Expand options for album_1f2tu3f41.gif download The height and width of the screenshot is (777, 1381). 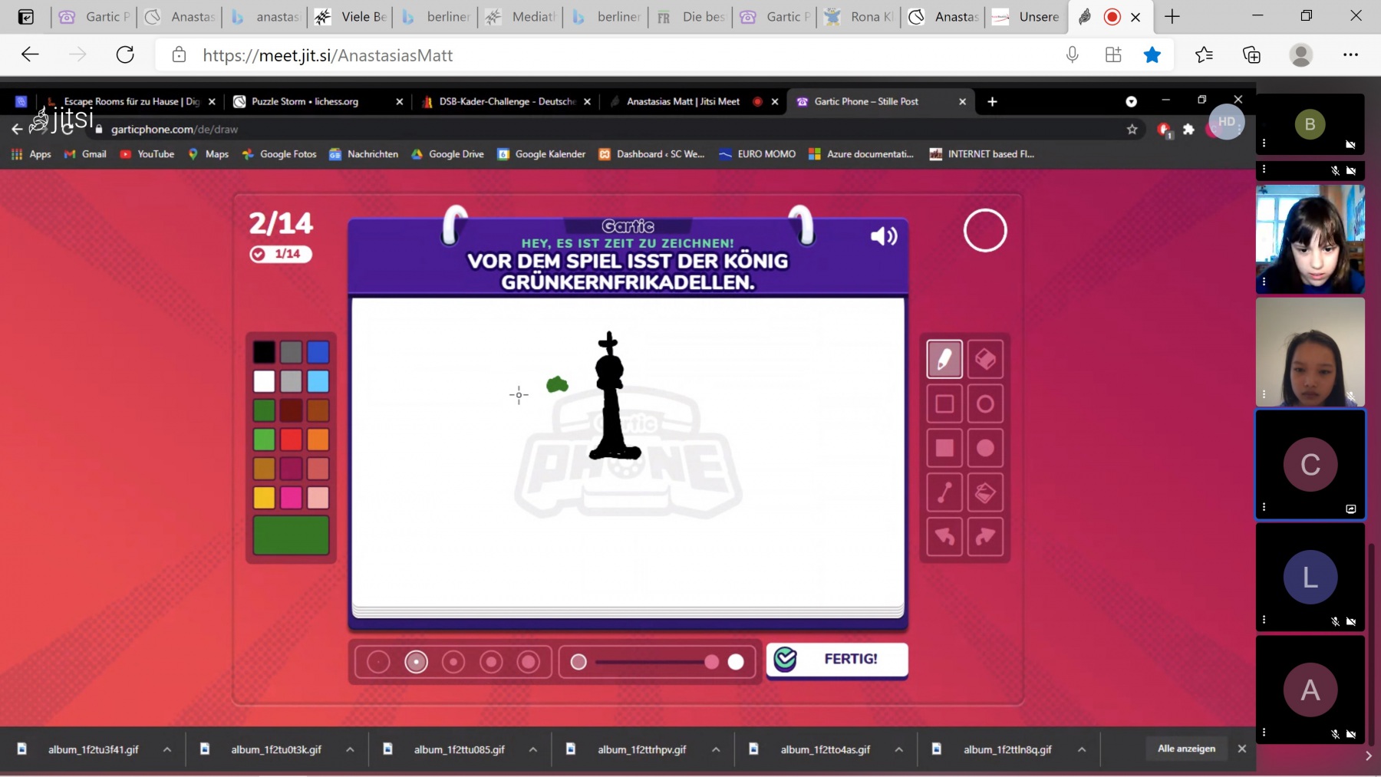click(166, 749)
